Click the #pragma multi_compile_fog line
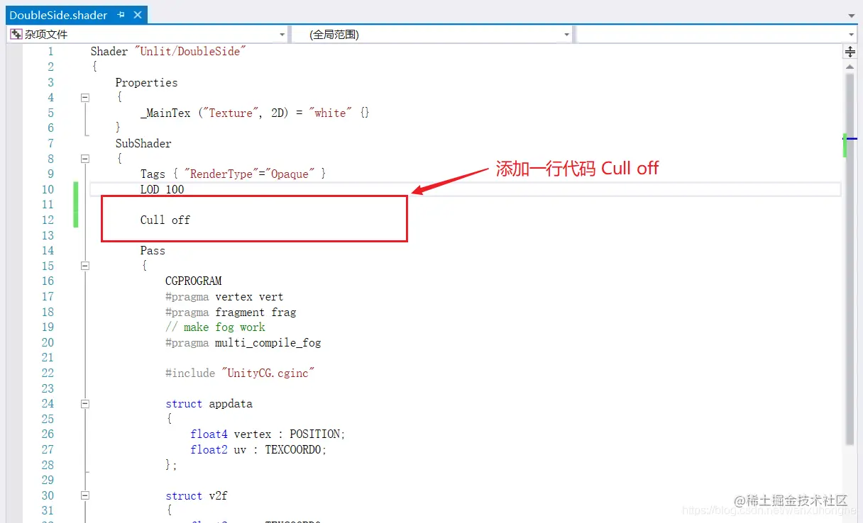The image size is (863, 523). [243, 342]
